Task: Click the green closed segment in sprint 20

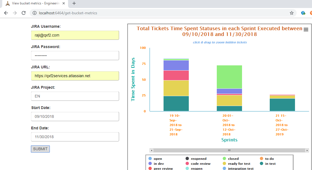Action: pos(229,77)
